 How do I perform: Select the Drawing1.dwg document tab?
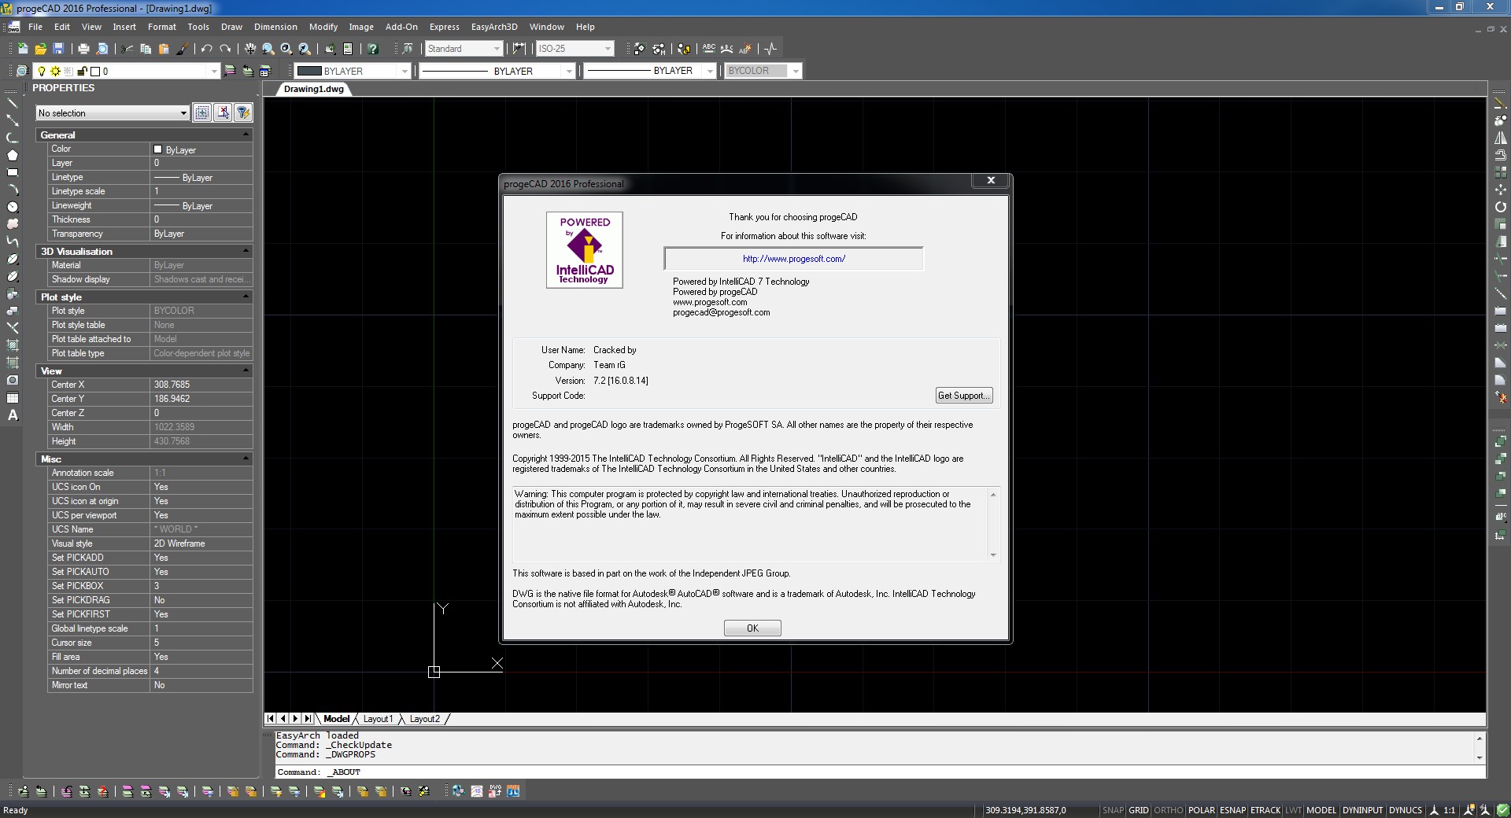(313, 89)
